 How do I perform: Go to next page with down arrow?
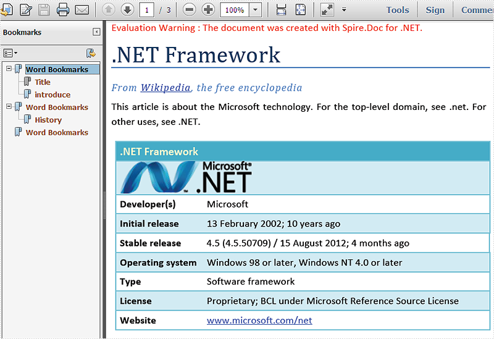(127, 10)
